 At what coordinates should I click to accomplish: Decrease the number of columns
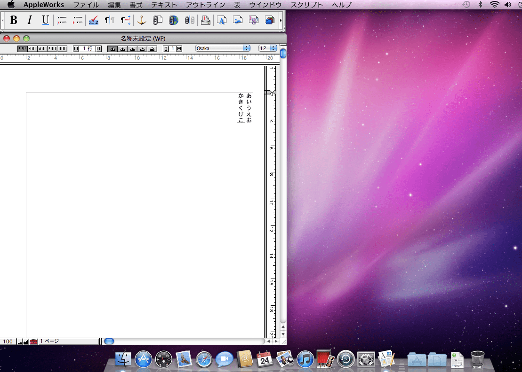pyautogui.click(x=166, y=49)
